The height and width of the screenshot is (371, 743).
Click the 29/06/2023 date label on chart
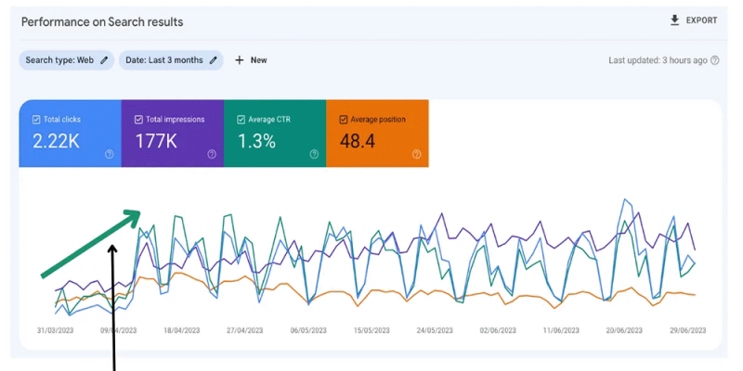(x=687, y=330)
